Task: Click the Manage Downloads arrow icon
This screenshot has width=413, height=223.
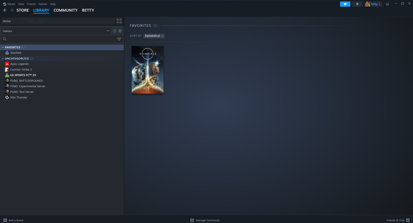Action: pyautogui.click(x=192, y=220)
